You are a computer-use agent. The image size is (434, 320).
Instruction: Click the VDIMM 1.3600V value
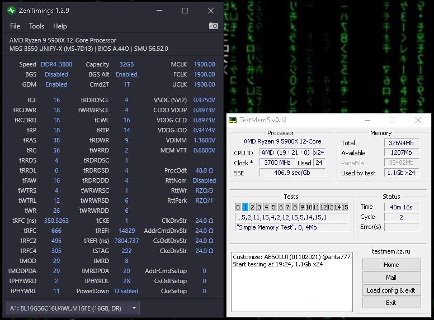(x=204, y=140)
